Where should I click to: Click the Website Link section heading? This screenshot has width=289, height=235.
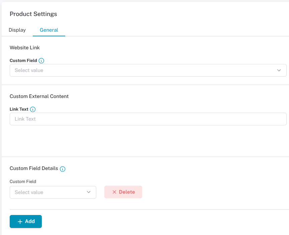[25, 48]
